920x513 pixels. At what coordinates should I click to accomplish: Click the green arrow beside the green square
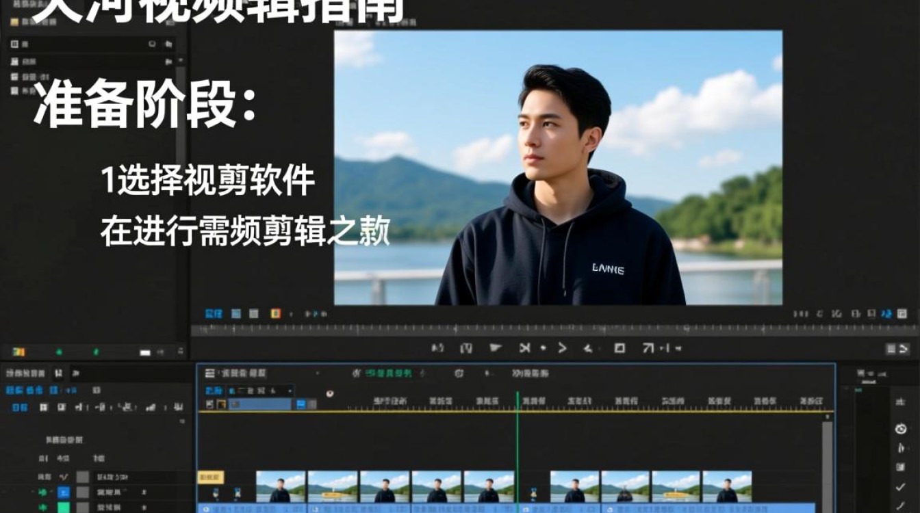(x=43, y=508)
